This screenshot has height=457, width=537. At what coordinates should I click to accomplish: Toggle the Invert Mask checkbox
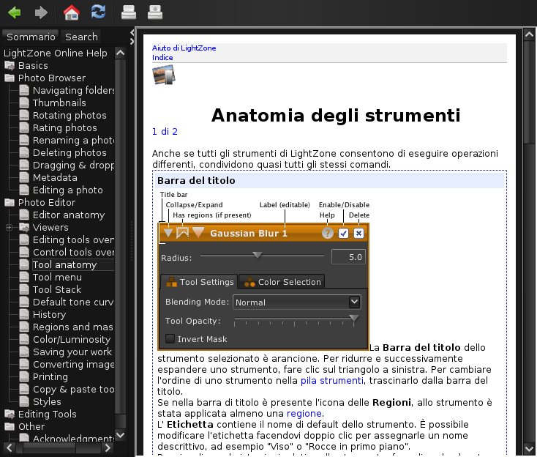pos(170,338)
